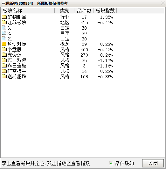Toggle the 品种联动 checkbox

pos(111,163)
